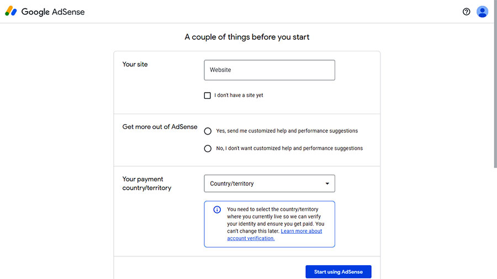Click "A couple of things before you start" heading
This screenshot has width=497, height=279.
(x=247, y=37)
